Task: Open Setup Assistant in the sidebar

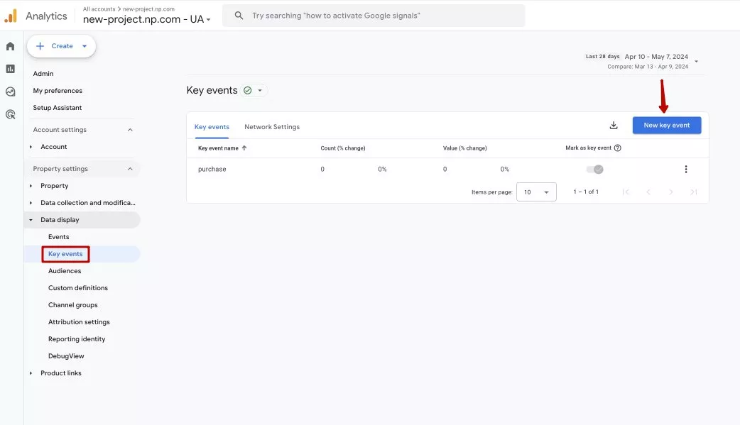Action: pyautogui.click(x=57, y=108)
